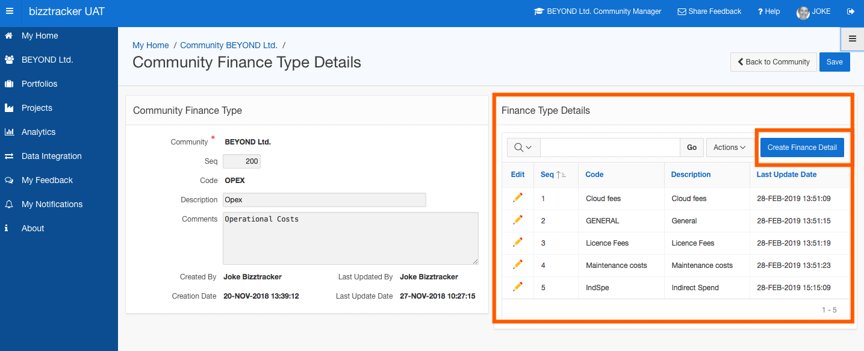This screenshot has height=351, width=864.
Task: Click the sign out icon in header
Action: pos(851,11)
